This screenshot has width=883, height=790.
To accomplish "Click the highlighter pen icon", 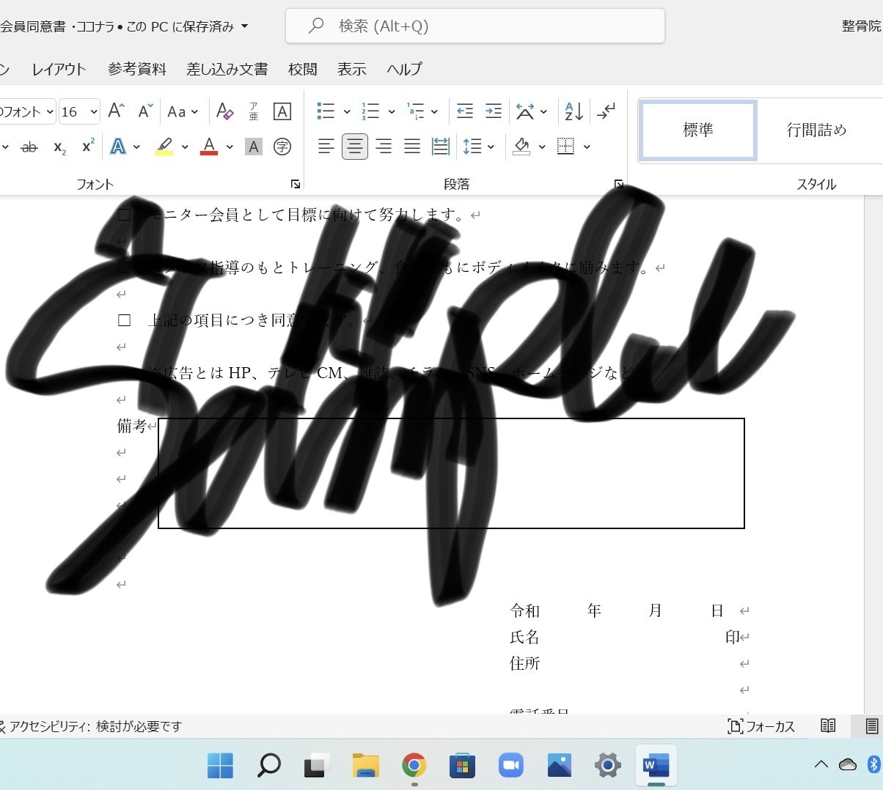I will pos(164,147).
